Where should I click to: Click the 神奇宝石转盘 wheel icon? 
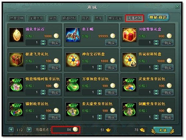(x=73, y=60)
